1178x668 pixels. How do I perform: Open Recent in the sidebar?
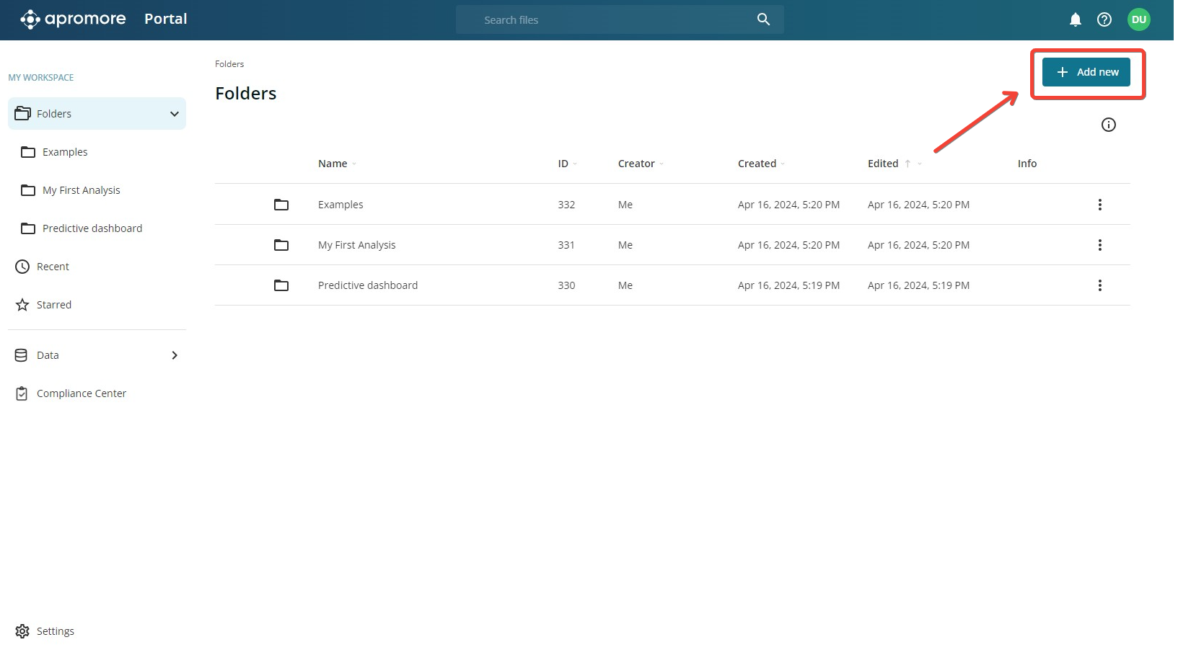click(x=53, y=267)
